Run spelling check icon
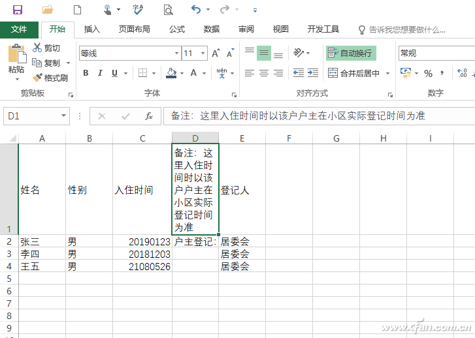 pos(138,10)
